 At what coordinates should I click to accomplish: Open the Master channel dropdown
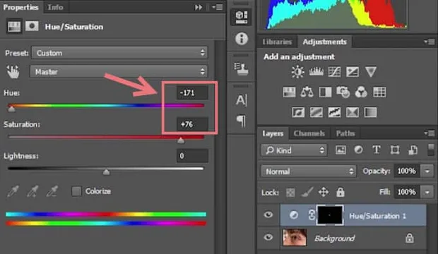[119, 72]
